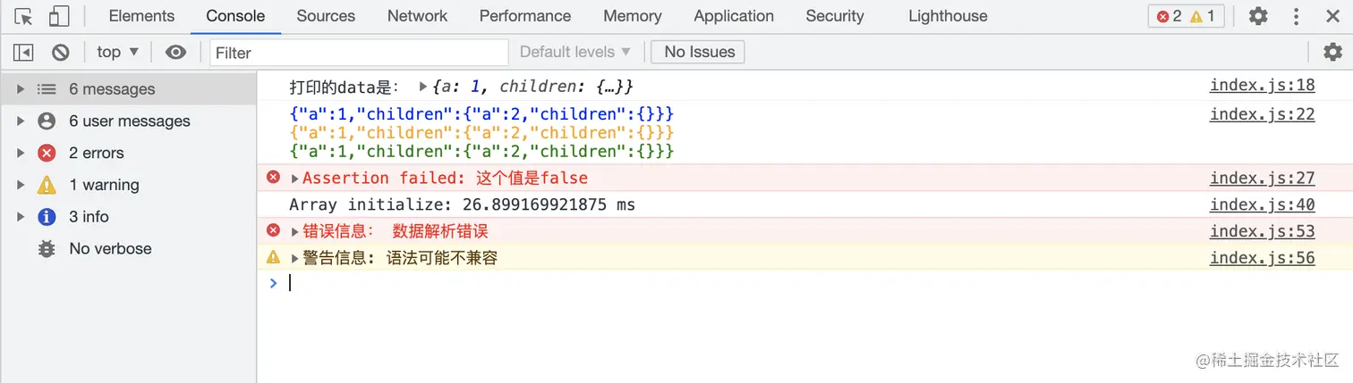Click the No Issues button
This screenshot has width=1353, height=383.
click(698, 52)
